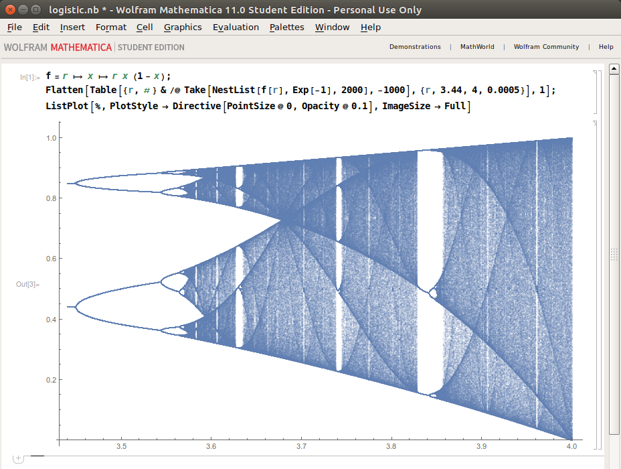The width and height of the screenshot is (621, 469).
Task: Click the 4.0 label on the x-axis
Action: point(571,446)
